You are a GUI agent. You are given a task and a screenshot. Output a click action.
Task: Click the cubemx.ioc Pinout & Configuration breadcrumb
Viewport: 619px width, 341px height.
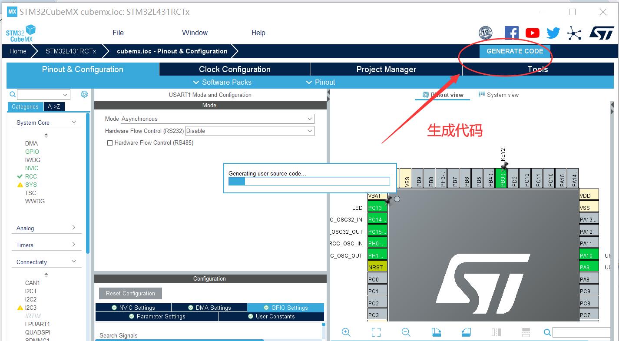[x=172, y=51]
